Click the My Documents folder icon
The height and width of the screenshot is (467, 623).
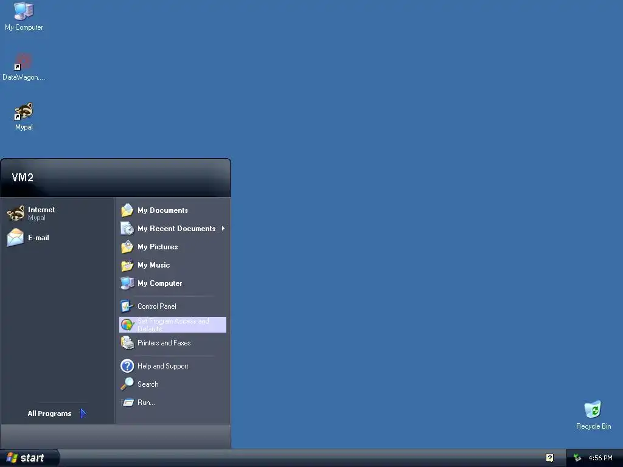click(x=127, y=210)
